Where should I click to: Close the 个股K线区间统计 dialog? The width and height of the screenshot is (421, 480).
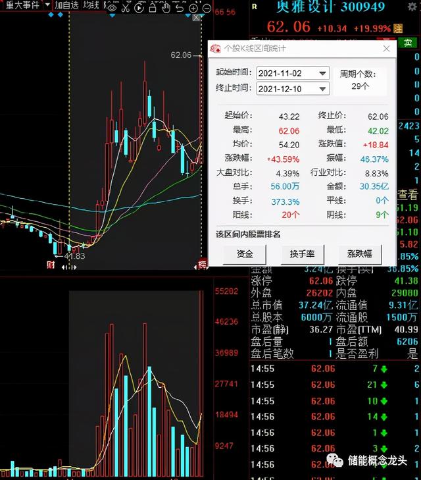click(386, 48)
